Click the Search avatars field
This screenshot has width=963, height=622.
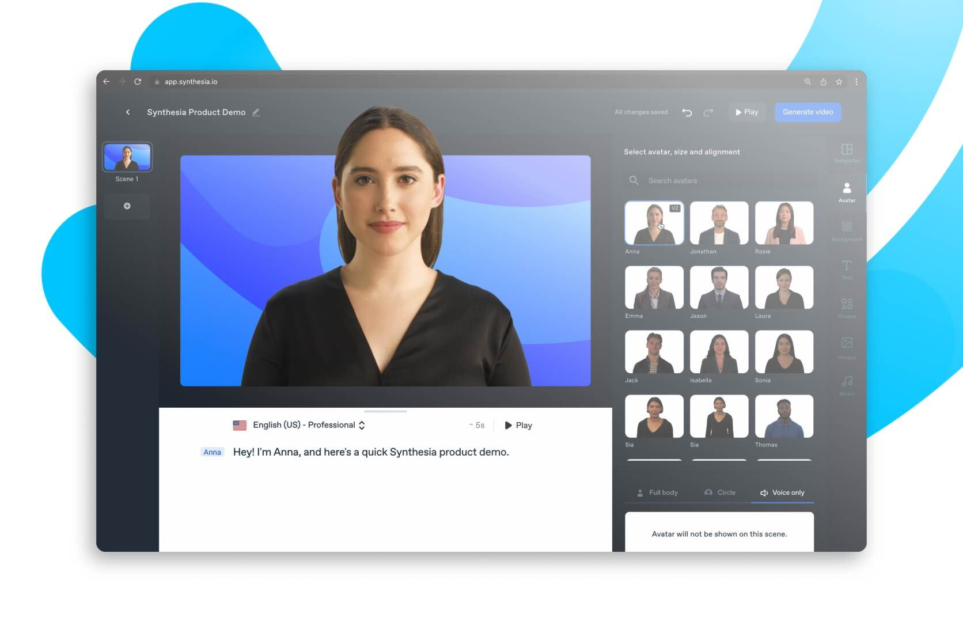(x=720, y=180)
